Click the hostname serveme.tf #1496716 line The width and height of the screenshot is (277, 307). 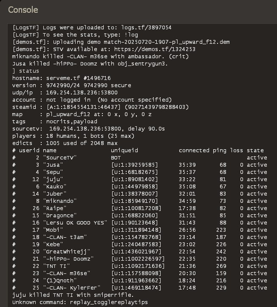click(x=62, y=78)
